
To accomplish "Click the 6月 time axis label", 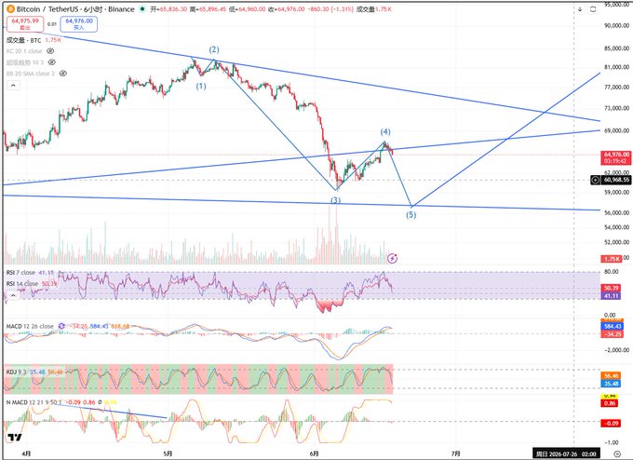I will [x=314, y=453].
